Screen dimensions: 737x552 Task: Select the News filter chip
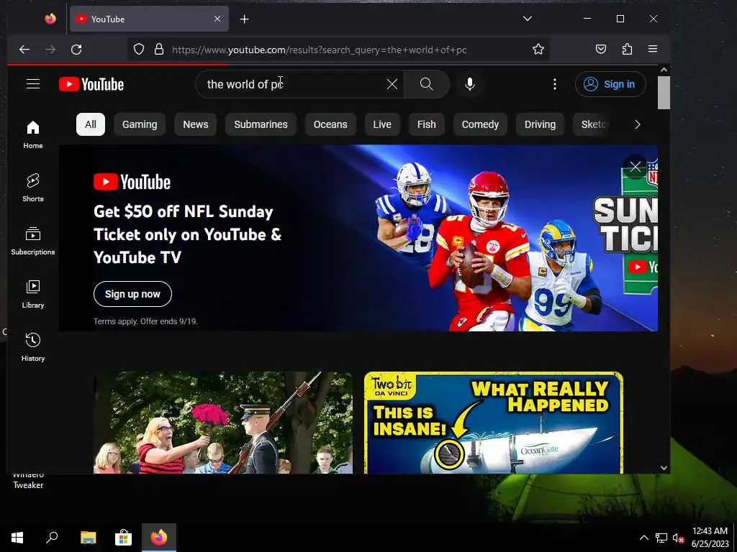click(196, 124)
